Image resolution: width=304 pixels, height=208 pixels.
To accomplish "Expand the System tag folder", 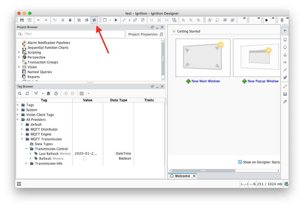I will tap(18, 110).
